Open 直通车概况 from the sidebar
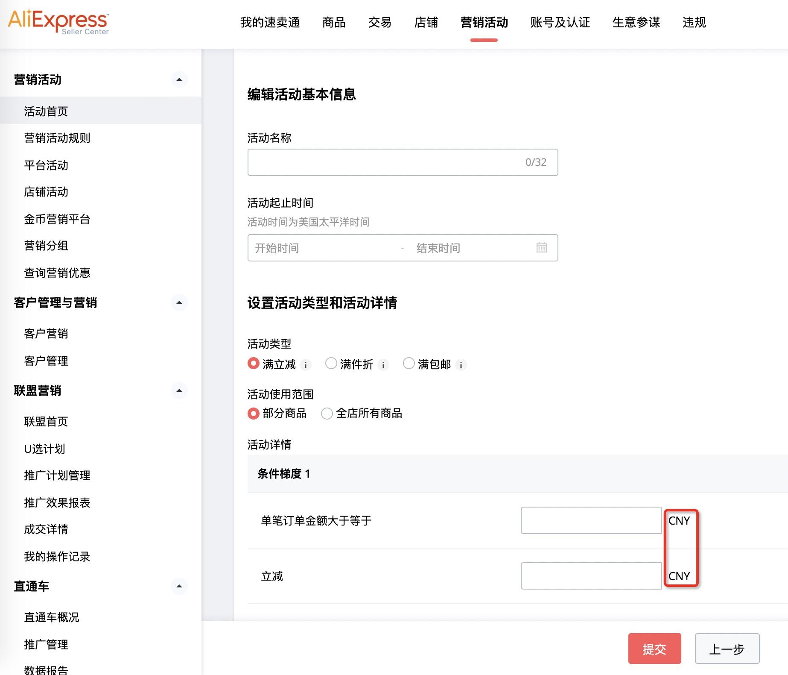Viewport: 788px width, 675px height. point(51,617)
